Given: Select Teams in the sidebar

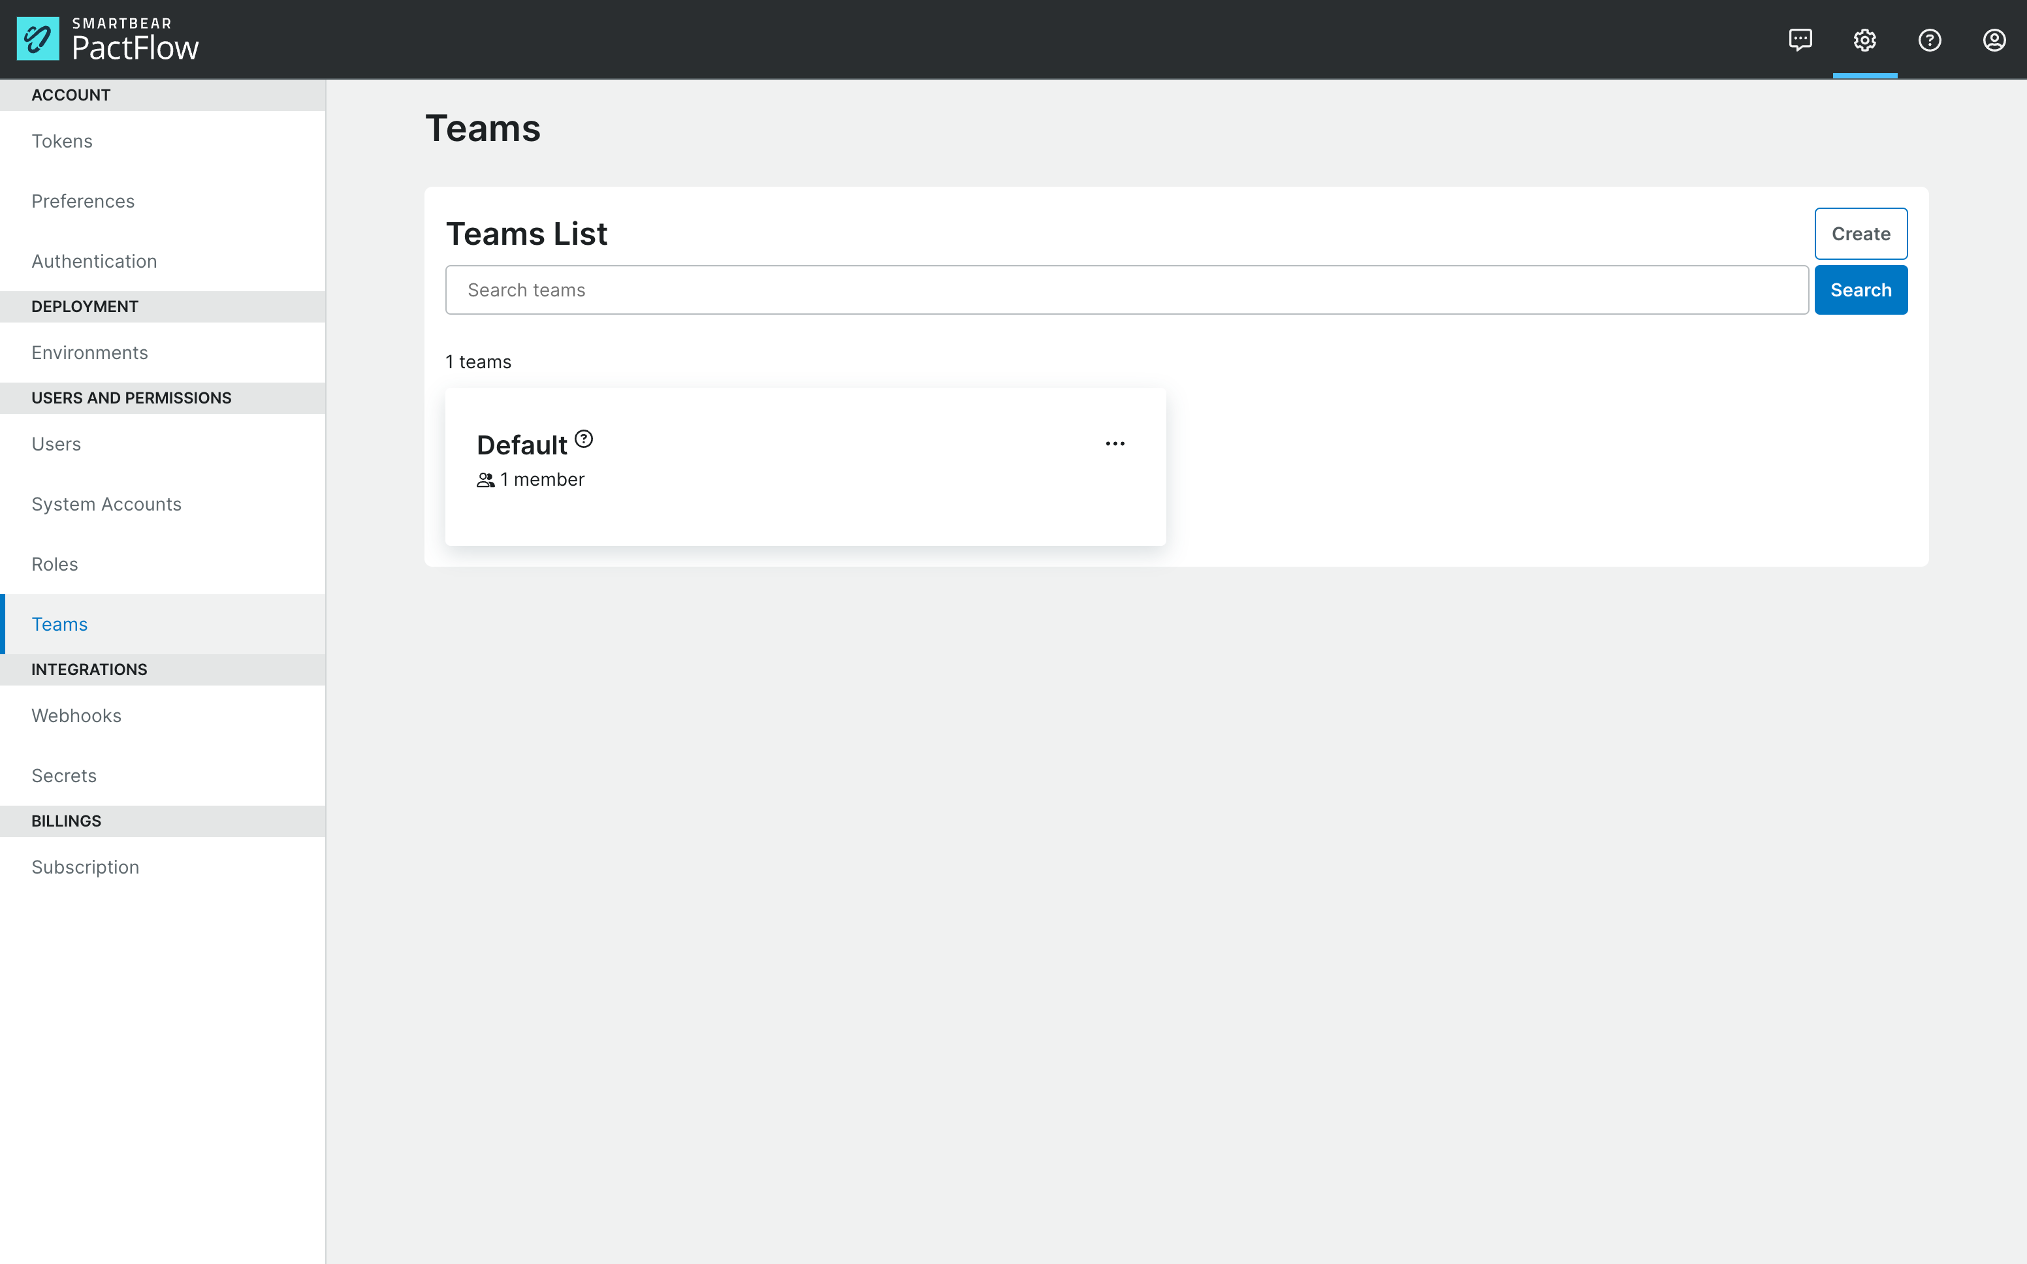Looking at the screenshot, I should [59, 624].
